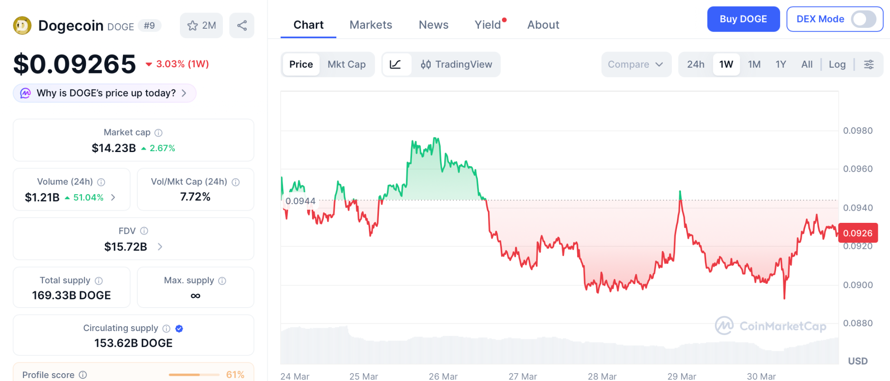Click the circulating supply verified badge

[179, 328]
